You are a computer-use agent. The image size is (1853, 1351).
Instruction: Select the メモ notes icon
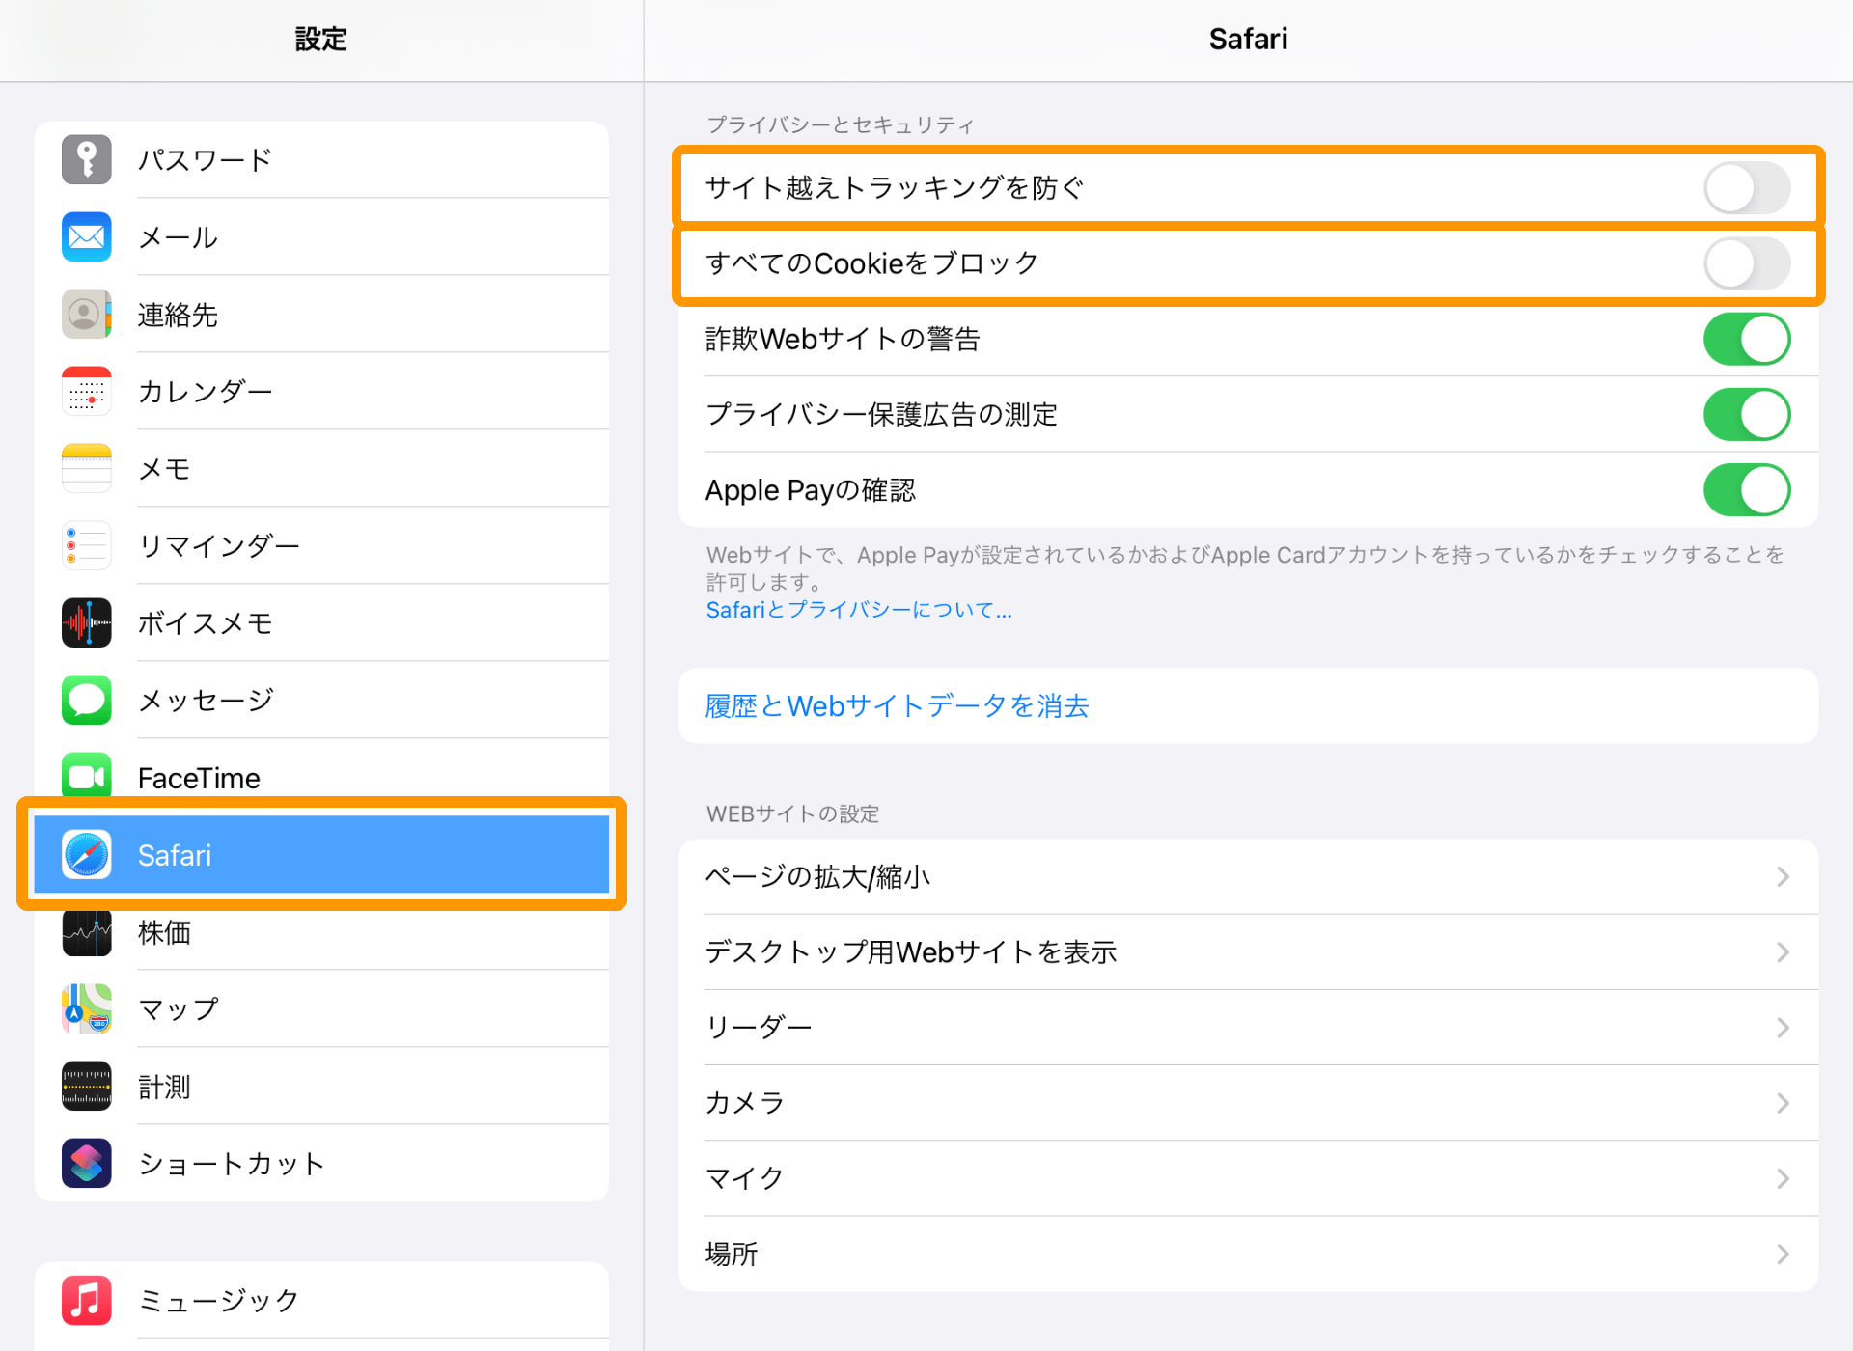(x=86, y=468)
